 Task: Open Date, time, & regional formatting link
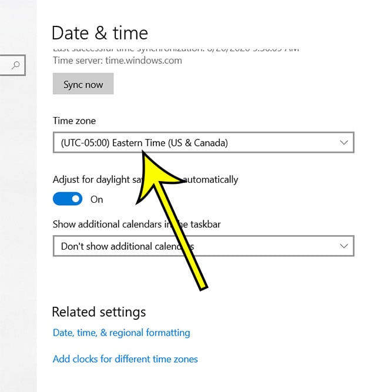pyautogui.click(x=121, y=333)
